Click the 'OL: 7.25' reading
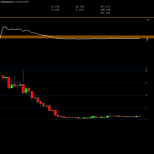The height and width of the screenshot is (154, 154). (105, 13)
